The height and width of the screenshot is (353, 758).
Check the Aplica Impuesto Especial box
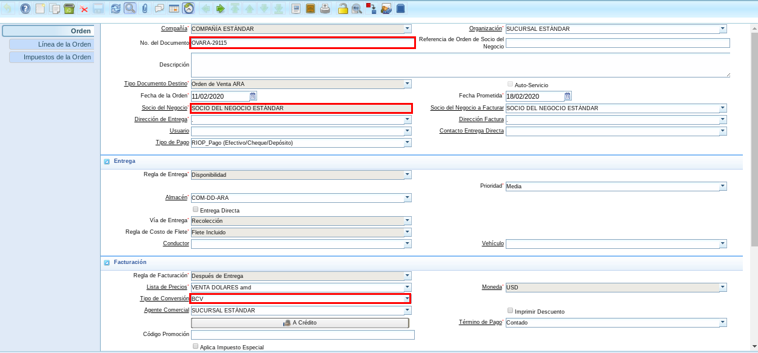[x=195, y=346]
